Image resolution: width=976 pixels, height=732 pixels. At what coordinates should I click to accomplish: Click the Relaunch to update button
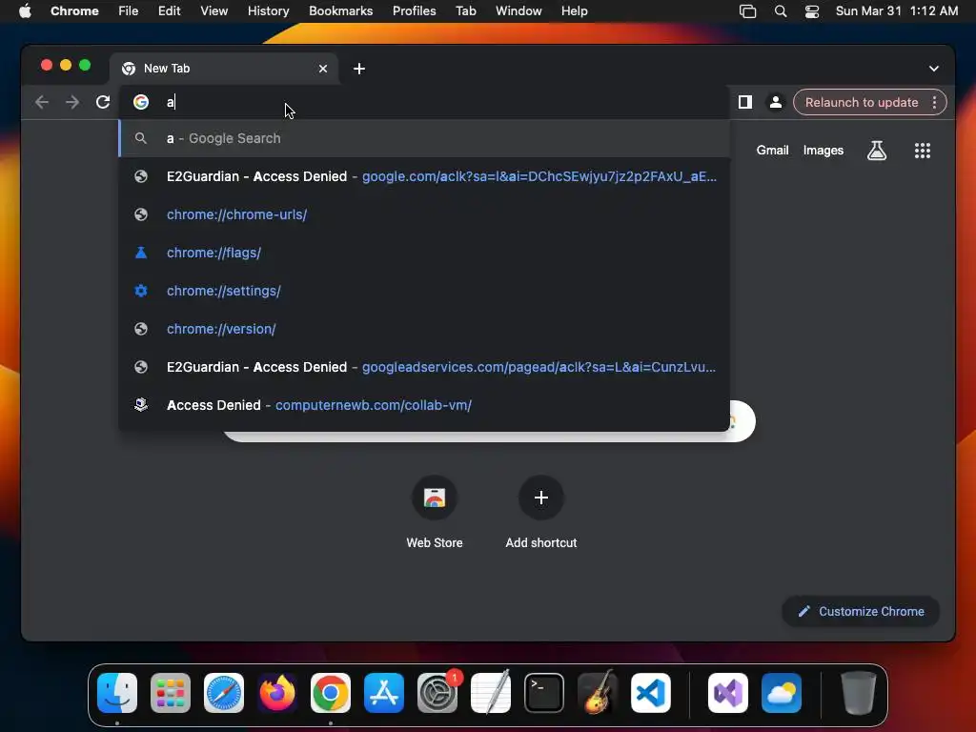[x=861, y=103]
